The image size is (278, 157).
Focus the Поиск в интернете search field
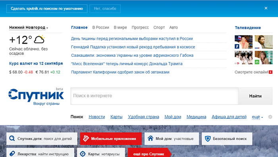tap(154, 96)
